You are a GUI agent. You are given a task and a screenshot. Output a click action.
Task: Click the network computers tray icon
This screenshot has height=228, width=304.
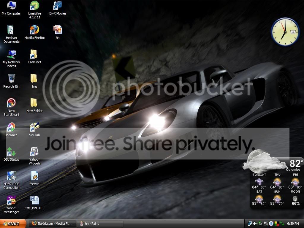[x=250, y=224]
